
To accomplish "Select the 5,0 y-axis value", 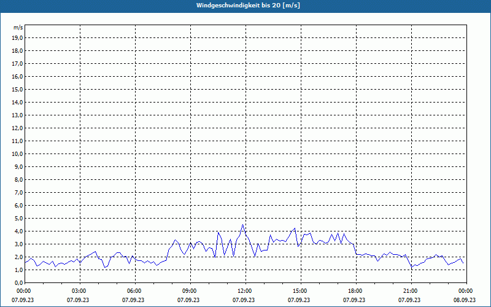I will pos(18,219).
